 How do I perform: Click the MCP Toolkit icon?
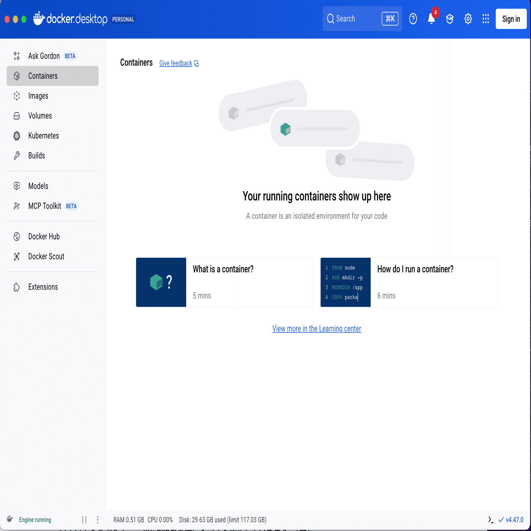coord(17,206)
